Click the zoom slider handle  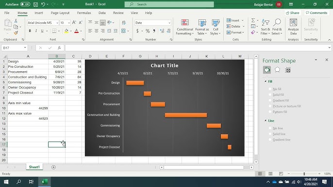[304, 173]
